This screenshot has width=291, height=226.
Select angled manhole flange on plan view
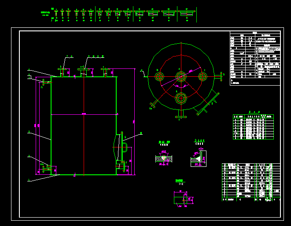(x=208, y=104)
